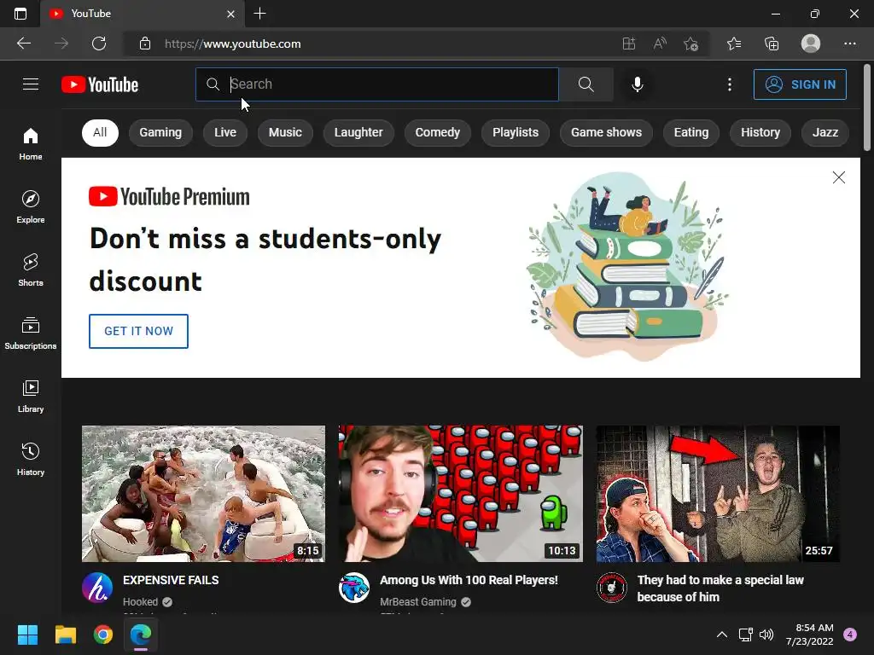The height and width of the screenshot is (655, 874).
Task: Select the Music filter chip
Action: (285, 132)
